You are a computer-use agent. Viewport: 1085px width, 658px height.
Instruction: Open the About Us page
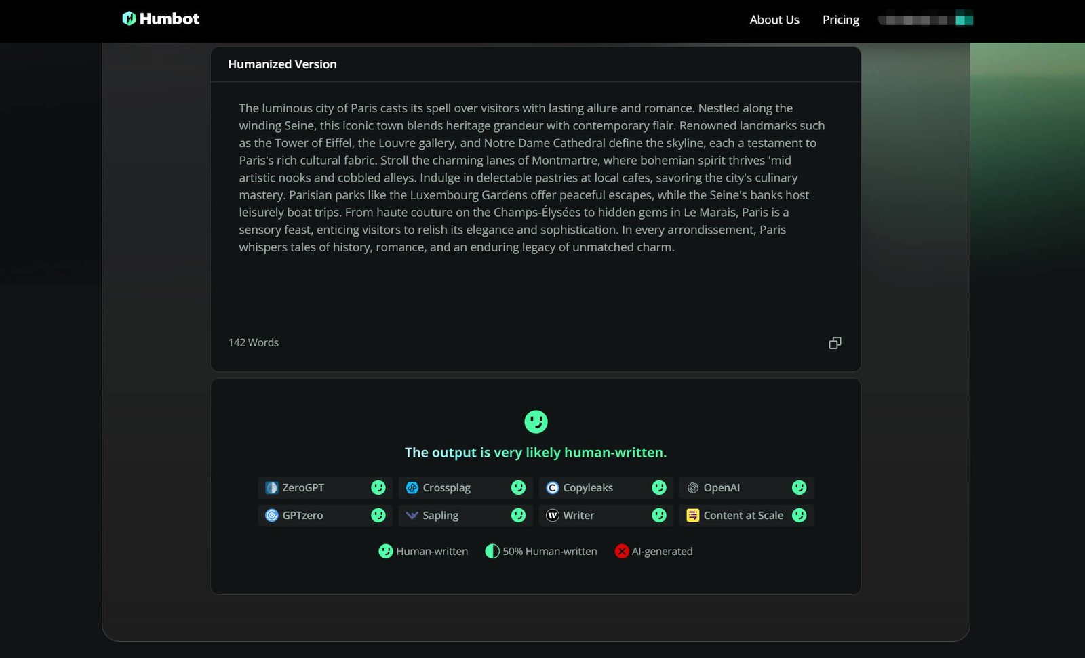click(x=774, y=20)
